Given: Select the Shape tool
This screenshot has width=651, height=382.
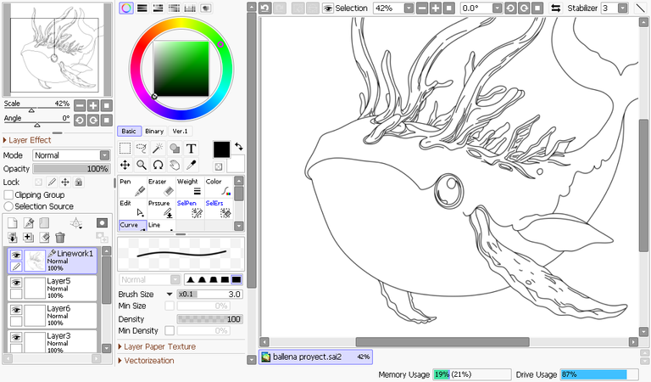Looking at the screenshot, I should coord(175,149).
